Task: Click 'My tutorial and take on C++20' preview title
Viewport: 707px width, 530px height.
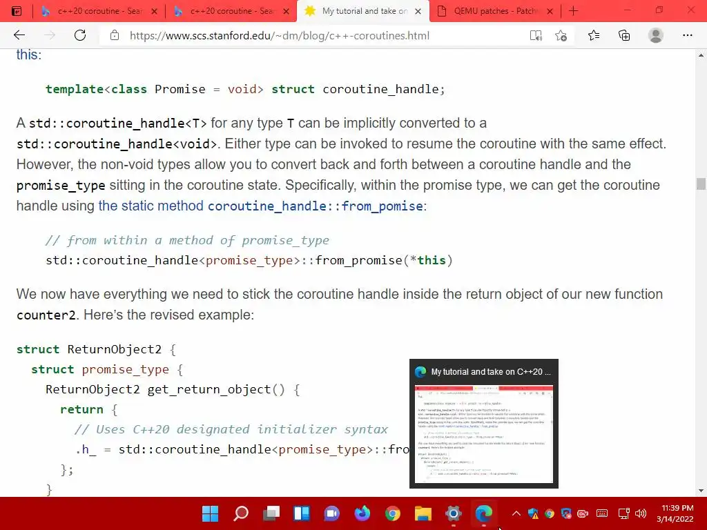Action: [491, 372]
